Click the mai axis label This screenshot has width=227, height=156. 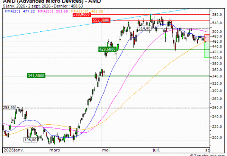[x=106, y=150]
